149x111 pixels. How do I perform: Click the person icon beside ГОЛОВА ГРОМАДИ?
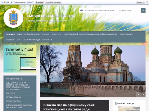[116, 103]
